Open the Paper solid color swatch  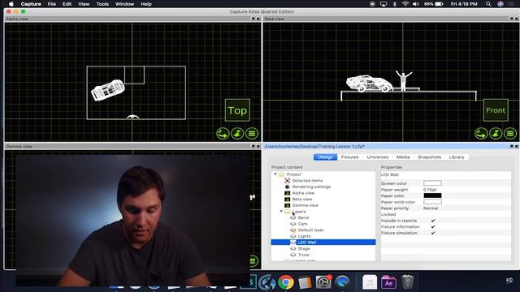432,202
